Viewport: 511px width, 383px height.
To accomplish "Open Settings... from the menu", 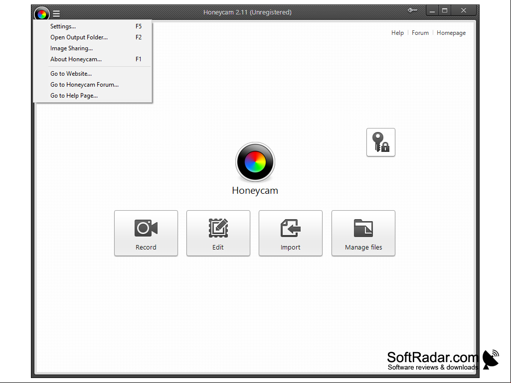I will click(93, 26).
